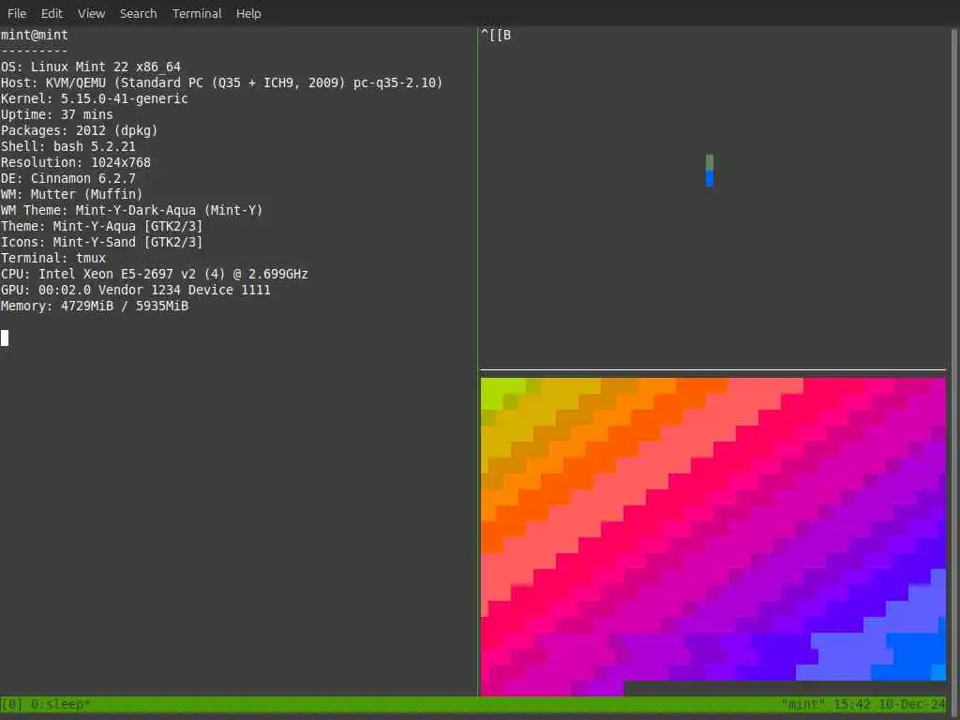Open the Edit menu
The height and width of the screenshot is (720, 960).
(x=52, y=13)
